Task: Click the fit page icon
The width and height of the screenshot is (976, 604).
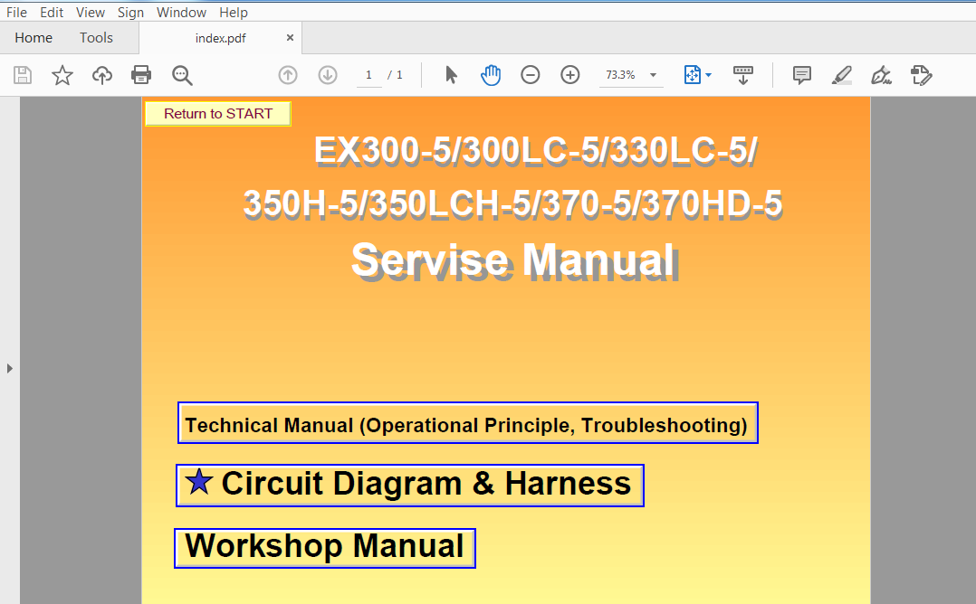Action: 692,75
